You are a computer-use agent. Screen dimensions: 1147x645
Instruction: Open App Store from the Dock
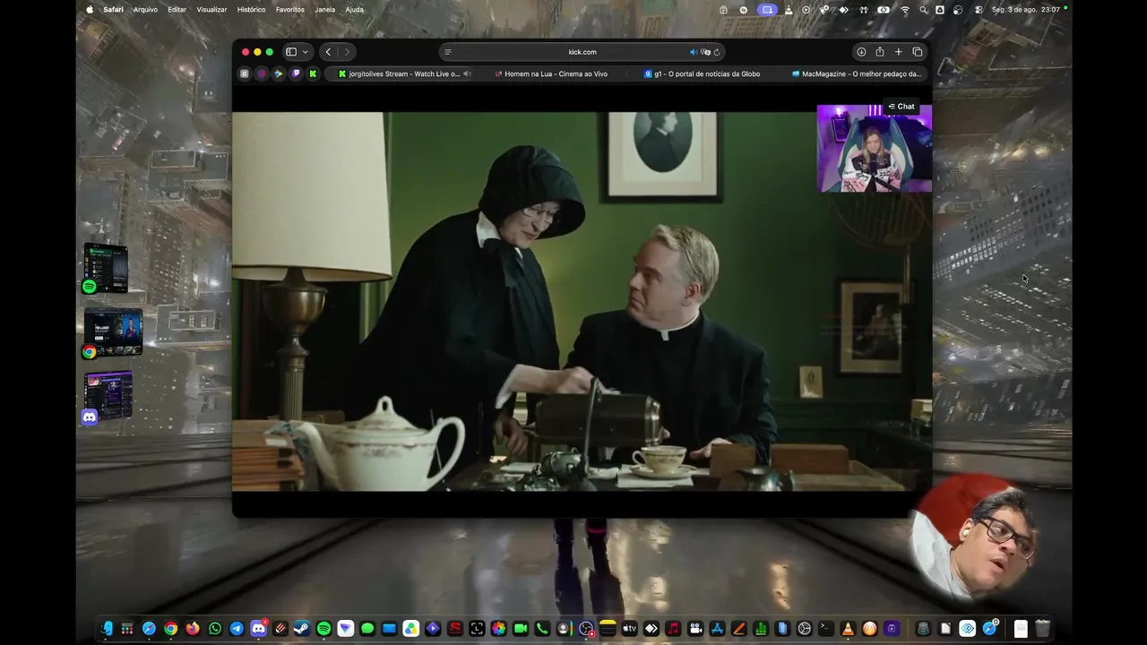pos(717,629)
